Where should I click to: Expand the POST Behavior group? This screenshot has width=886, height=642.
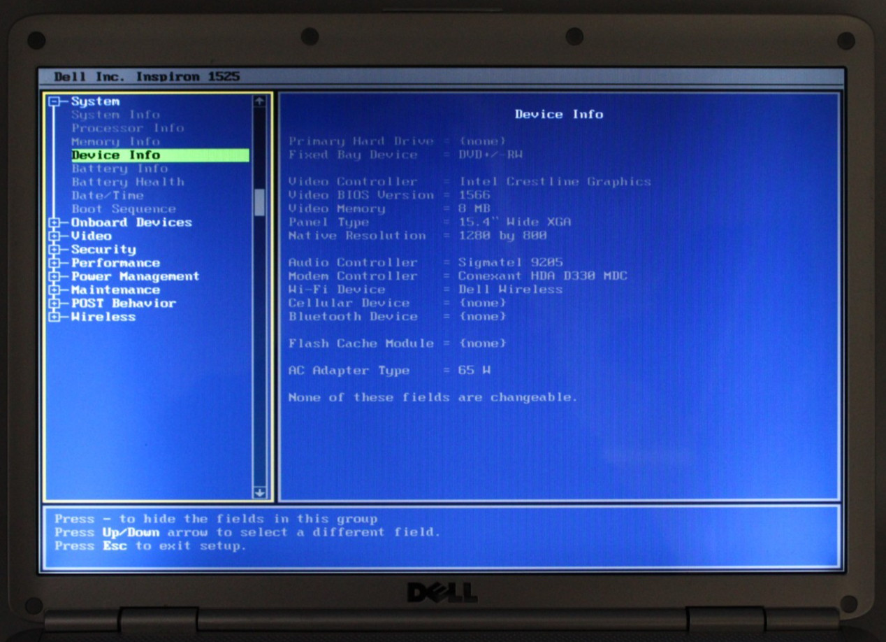(x=54, y=304)
